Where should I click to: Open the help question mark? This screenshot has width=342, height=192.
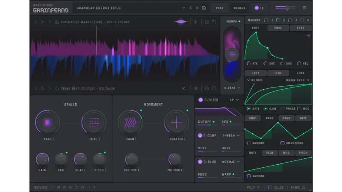[94, 187]
